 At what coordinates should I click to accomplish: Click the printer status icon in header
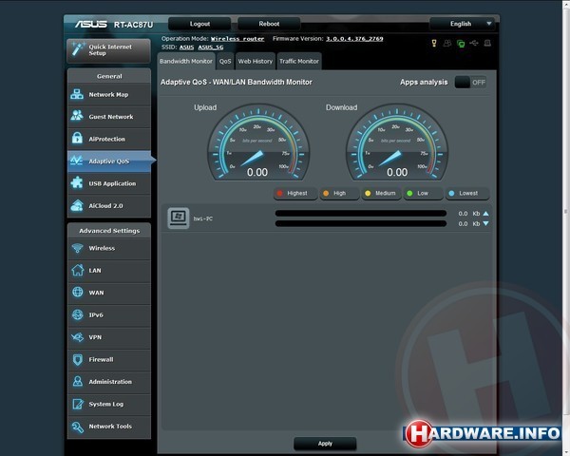click(x=487, y=44)
